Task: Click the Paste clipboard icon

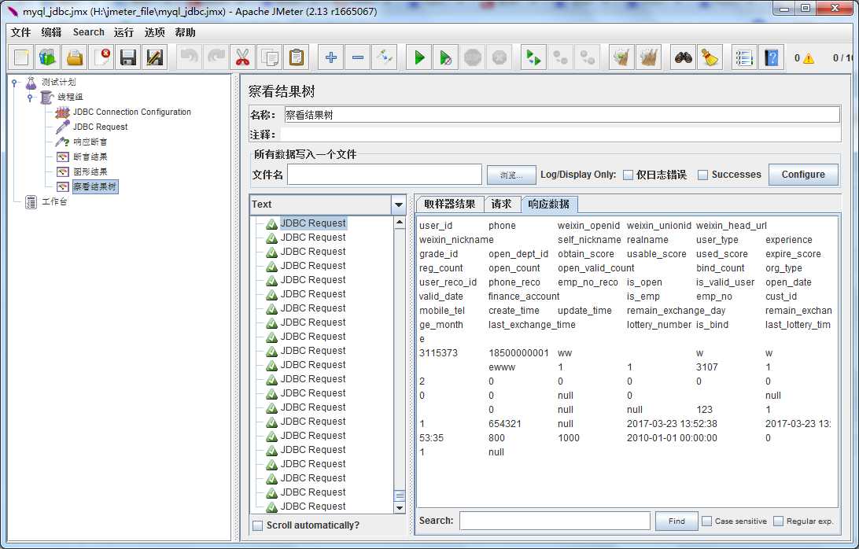Action: point(297,57)
